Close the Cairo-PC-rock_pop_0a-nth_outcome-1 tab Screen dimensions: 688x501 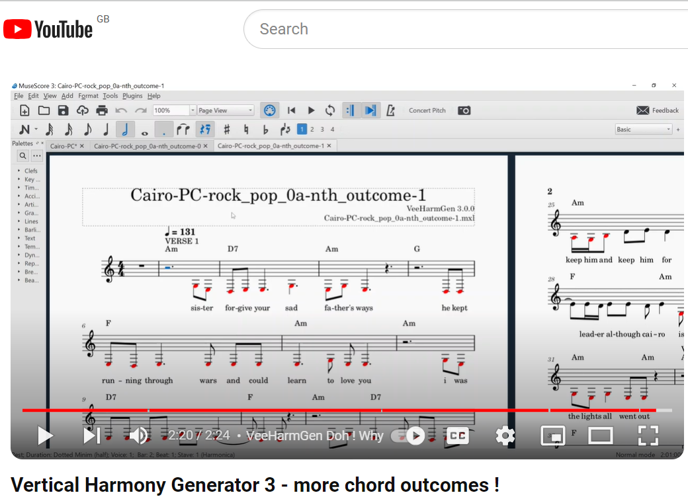click(x=329, y=145)
